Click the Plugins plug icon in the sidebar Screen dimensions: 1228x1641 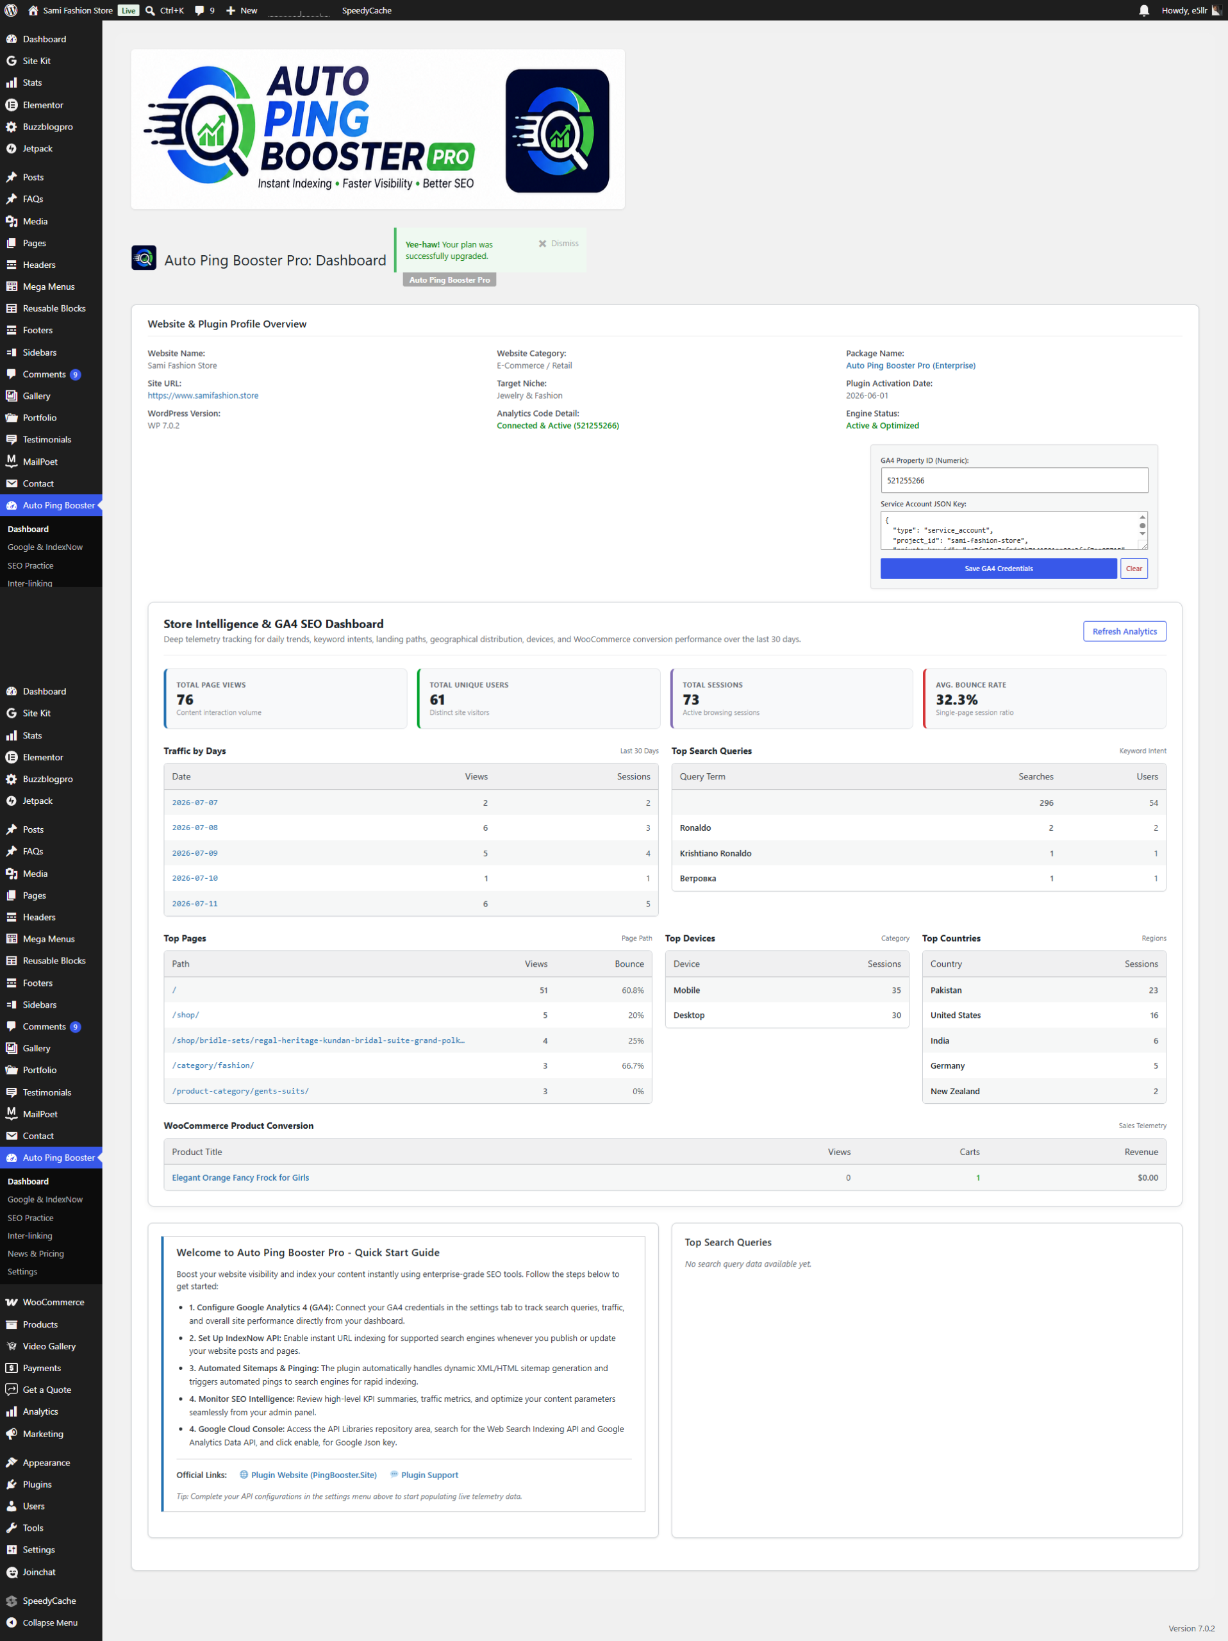pyautogui.click(x=11, y=1484)
